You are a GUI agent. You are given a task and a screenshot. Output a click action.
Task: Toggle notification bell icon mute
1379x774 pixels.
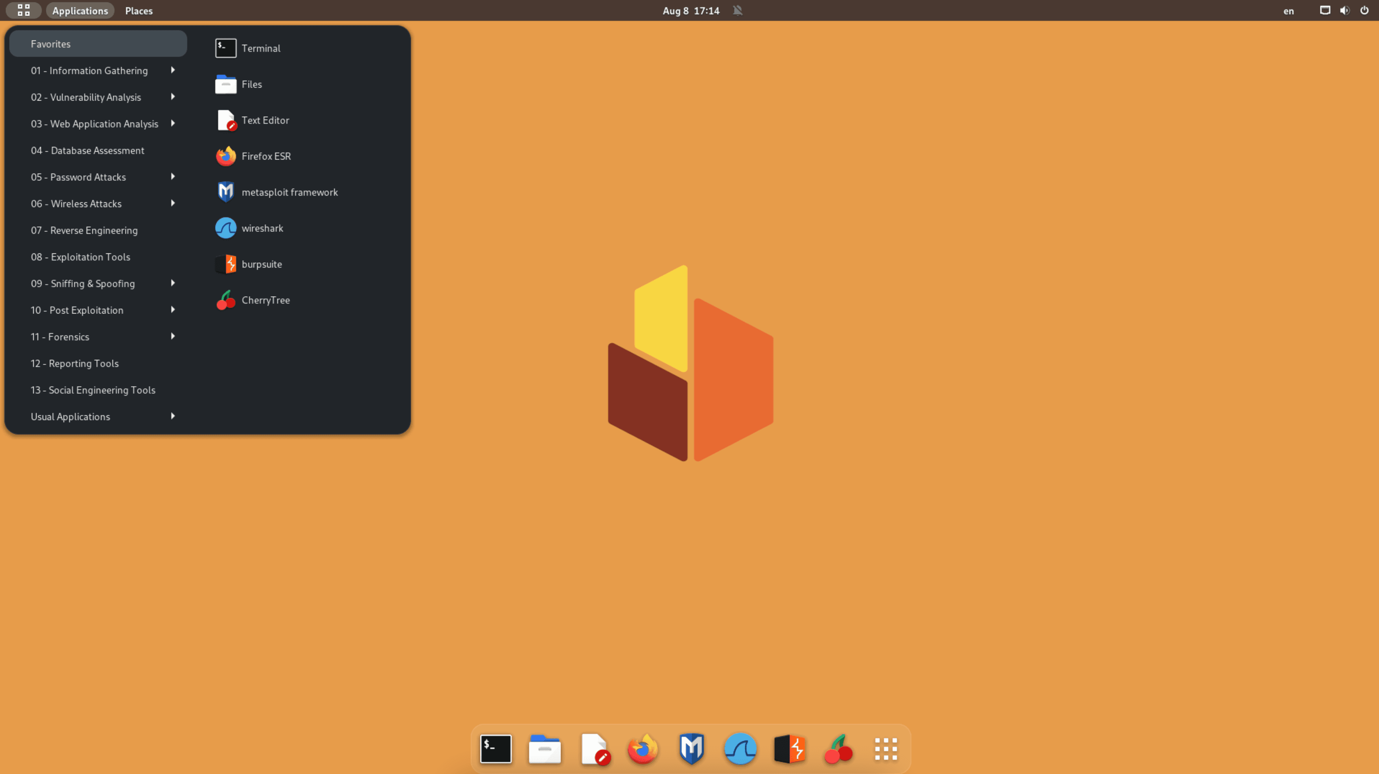pyautogui.click(x=738, y=9)
